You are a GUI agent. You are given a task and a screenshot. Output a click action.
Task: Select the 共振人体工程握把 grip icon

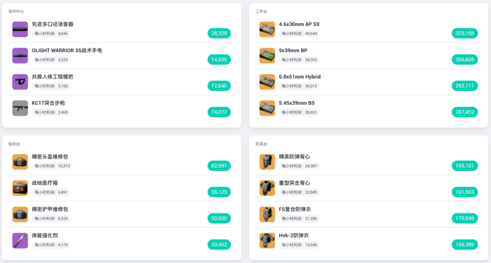click(x=20, y=82)
